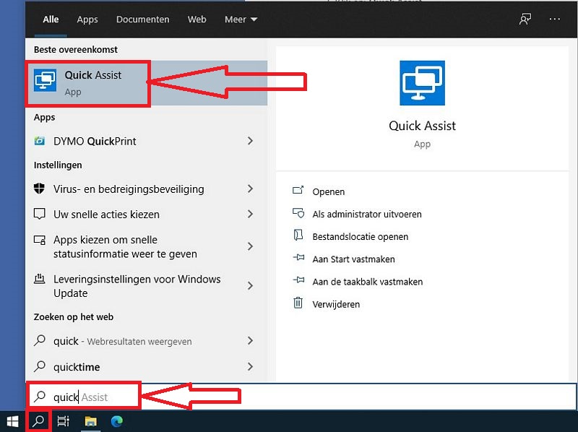This screenshot has height=432, width=578.
Task: Open Microsoft Edge from the taskbar
Action: click(117, 420)
